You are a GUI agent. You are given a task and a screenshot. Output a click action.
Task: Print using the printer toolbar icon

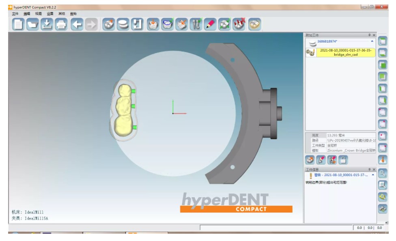pyautogui.click(x=61, y=24)
